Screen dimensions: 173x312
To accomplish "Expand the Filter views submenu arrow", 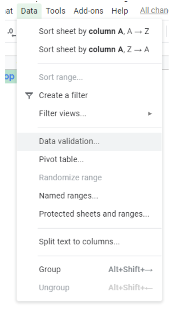I will (x=150, y=114).
